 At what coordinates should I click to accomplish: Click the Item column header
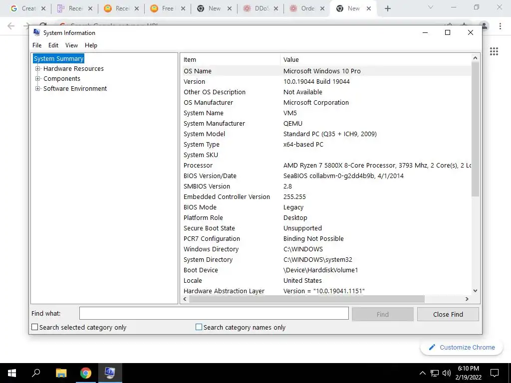[x=231, y=60]
